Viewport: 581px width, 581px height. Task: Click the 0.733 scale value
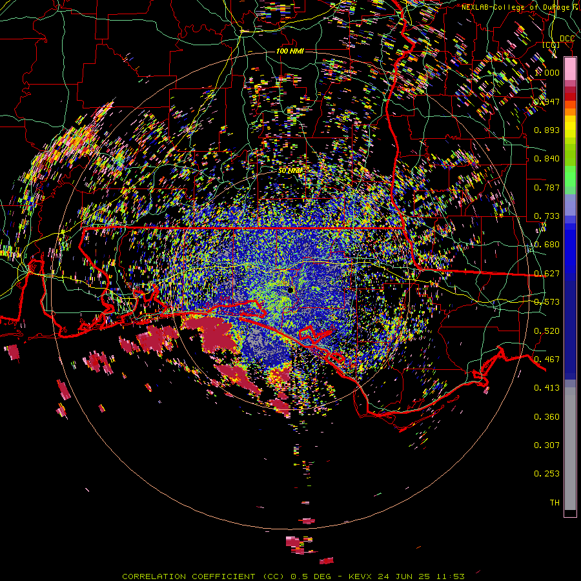(x=547, y=216)
